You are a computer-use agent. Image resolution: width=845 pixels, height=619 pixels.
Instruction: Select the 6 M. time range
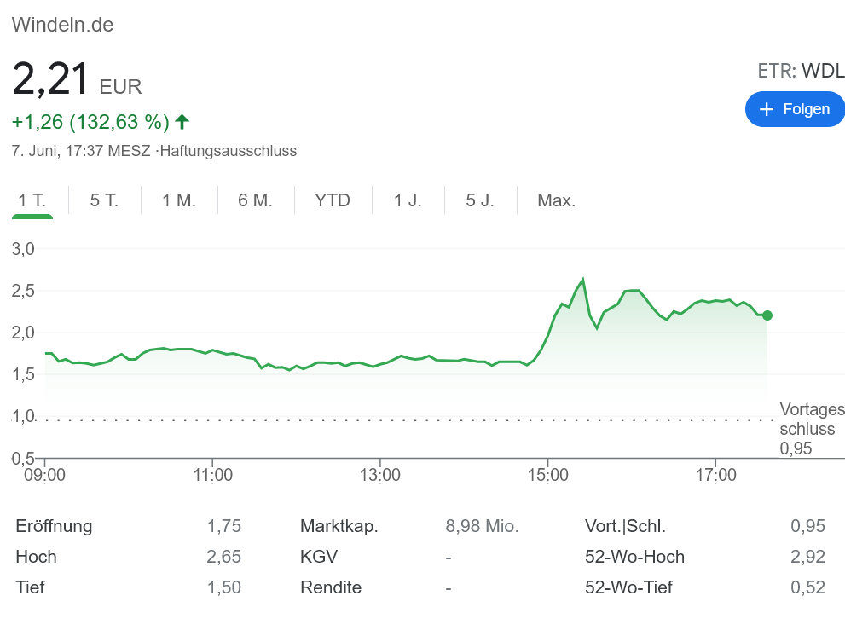click(x=255, y=200)
